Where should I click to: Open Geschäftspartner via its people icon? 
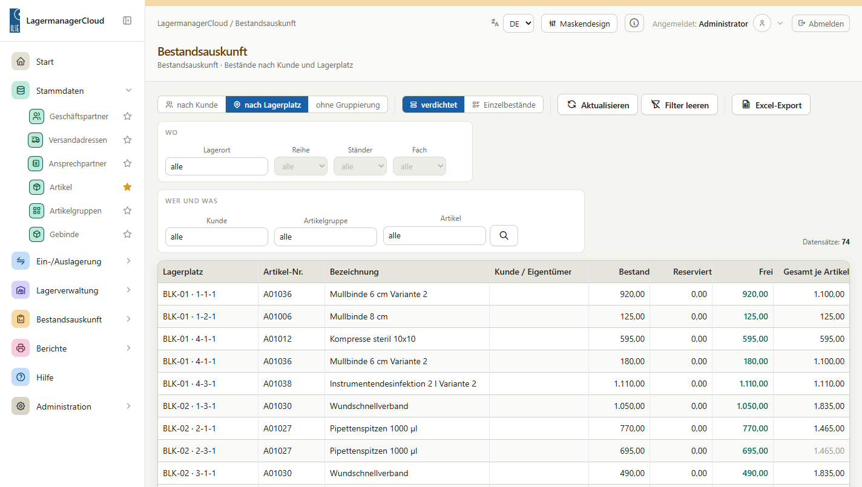tap(36, 116)
